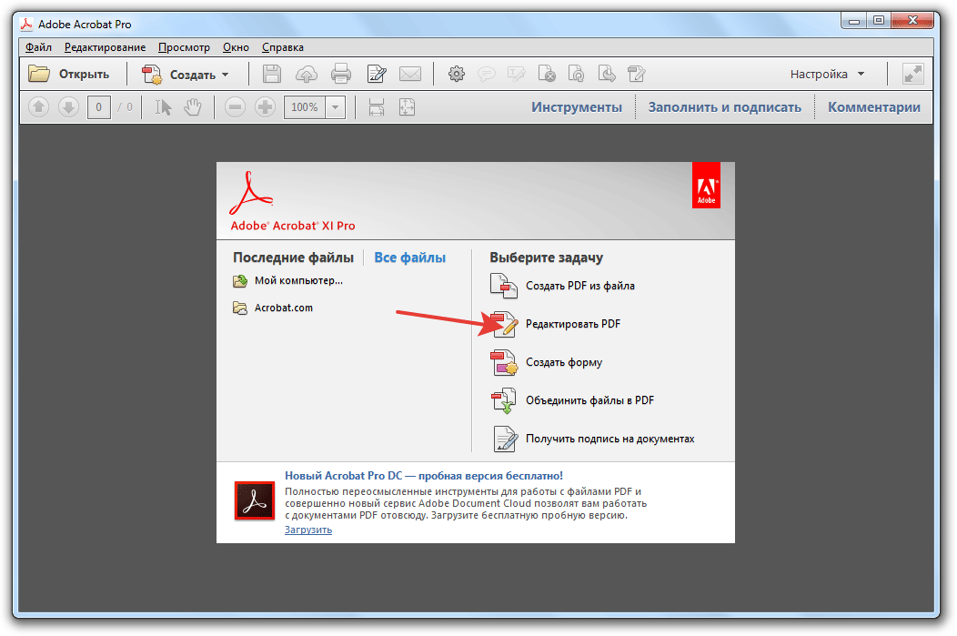Click the page number input field
The height and width of the screenshot is (636, 957).
pyautogui.click(x=99, y=107)
